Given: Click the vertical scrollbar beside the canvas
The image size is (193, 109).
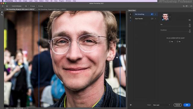Looking at the screenshot, I should (x=126, y=62).
